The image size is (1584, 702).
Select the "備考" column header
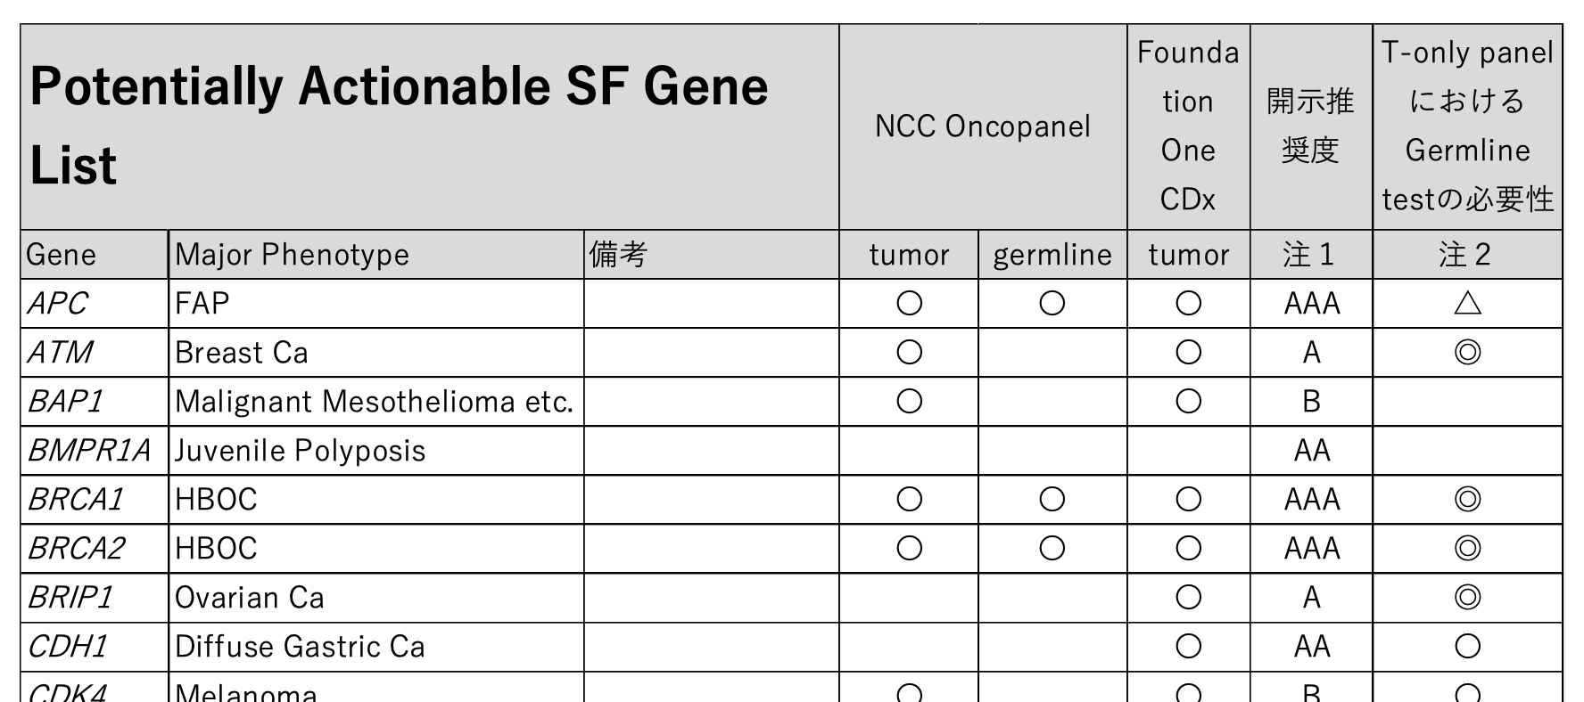tap(618, 255)
